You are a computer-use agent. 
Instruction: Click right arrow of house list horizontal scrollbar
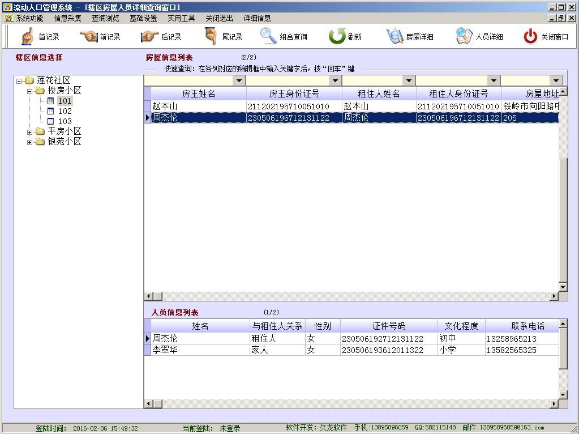[x=554, y=296]
